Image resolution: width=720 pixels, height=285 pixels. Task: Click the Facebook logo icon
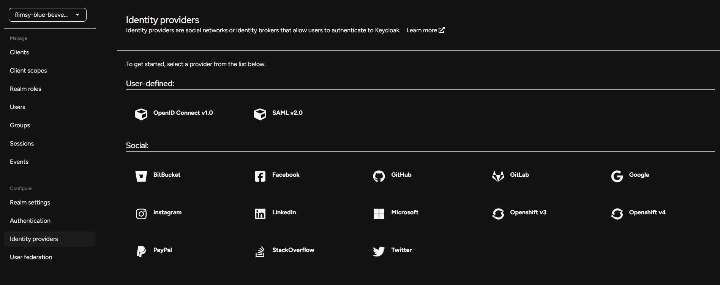click(260, 176)
